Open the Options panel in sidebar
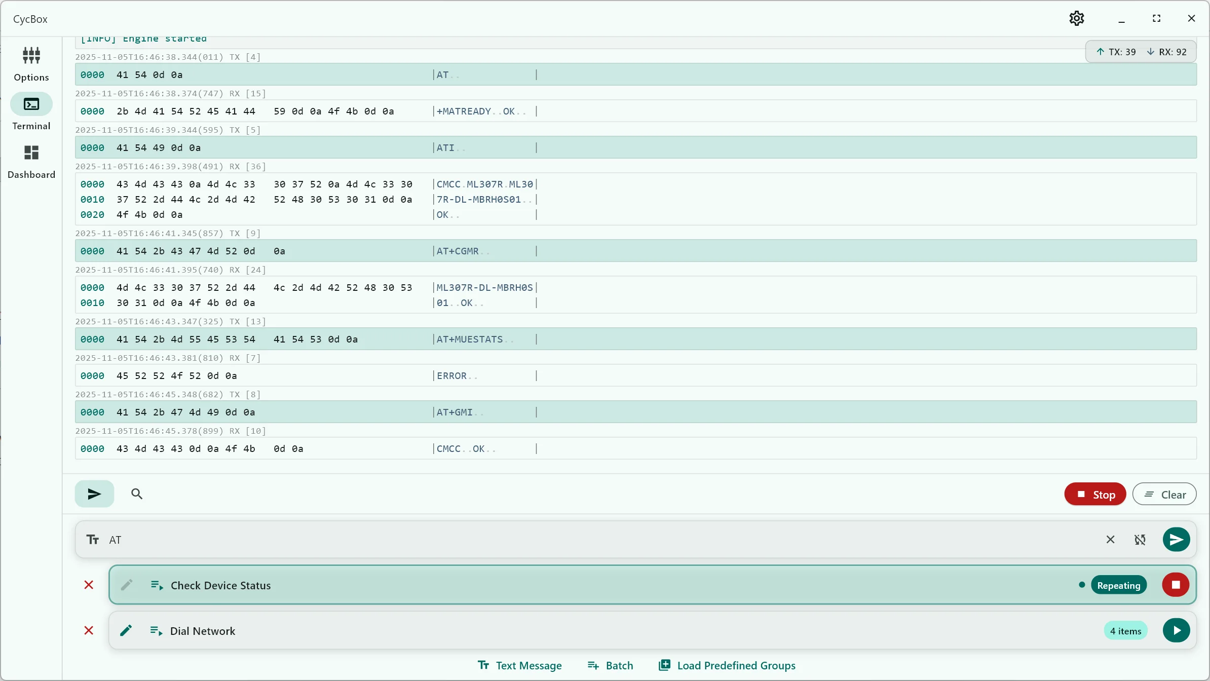 click(31, 63)
